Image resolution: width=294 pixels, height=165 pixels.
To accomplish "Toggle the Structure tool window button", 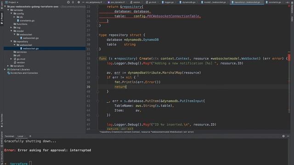I will coord(2,158).
